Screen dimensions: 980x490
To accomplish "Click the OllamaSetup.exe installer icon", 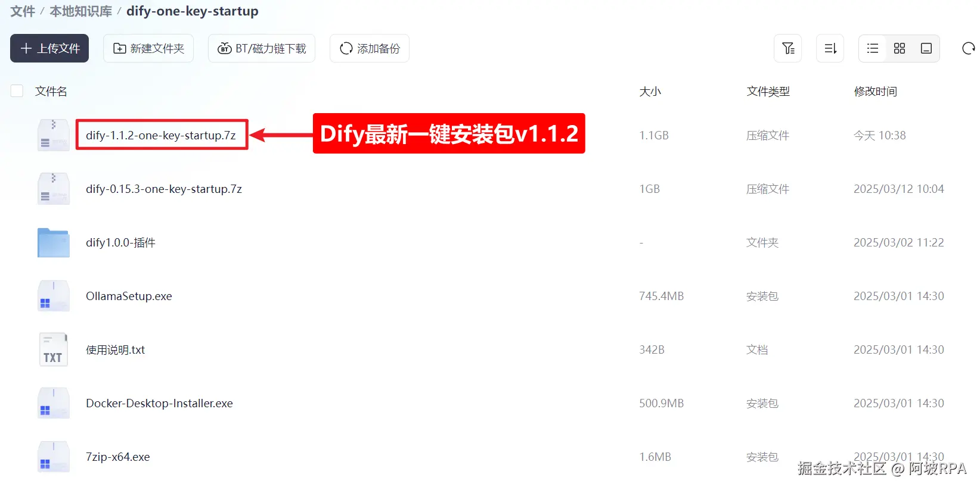I will click(54, 296).
